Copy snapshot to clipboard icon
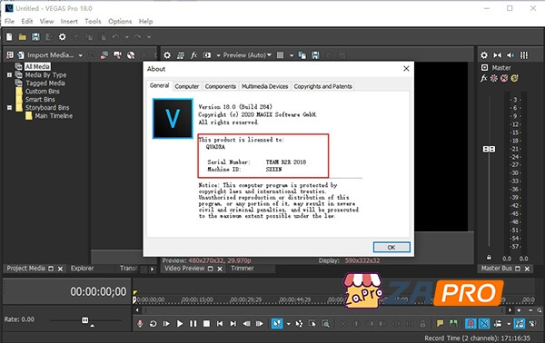Image resolution: width=545 pixels, height=343 pixels. 302,55
